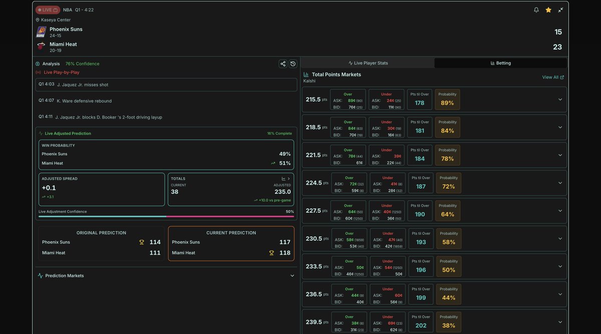Toggle the favorite star icon
Image resolution: width=601 pixels, height=334 pixels.
[548, 10]
